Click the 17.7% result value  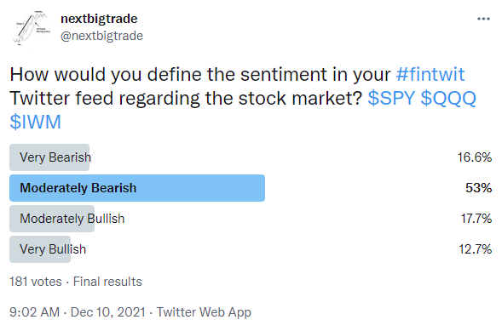[x=476, y=219]
